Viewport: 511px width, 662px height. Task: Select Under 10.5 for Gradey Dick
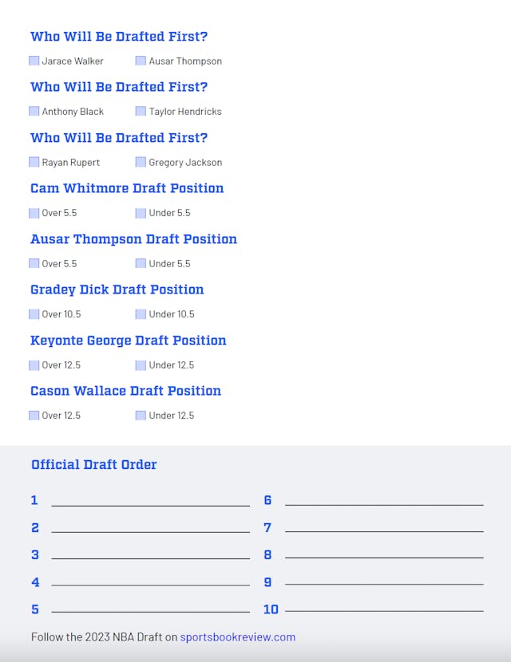pos(141,314)
